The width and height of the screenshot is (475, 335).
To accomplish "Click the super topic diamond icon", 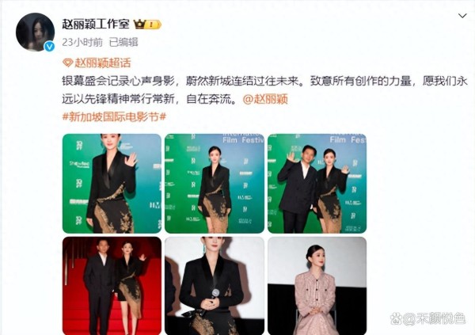I will pyautogui.click(x=67, y=63).
